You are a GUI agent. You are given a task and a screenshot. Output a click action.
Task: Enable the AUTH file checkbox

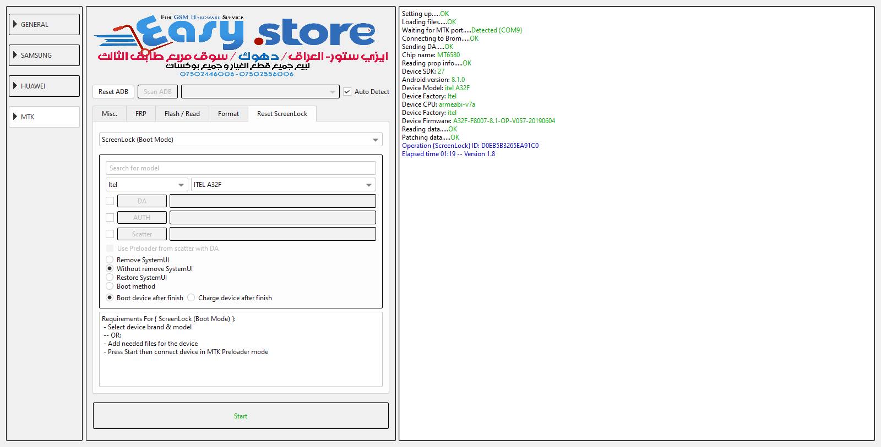click(x=110, y=218)
